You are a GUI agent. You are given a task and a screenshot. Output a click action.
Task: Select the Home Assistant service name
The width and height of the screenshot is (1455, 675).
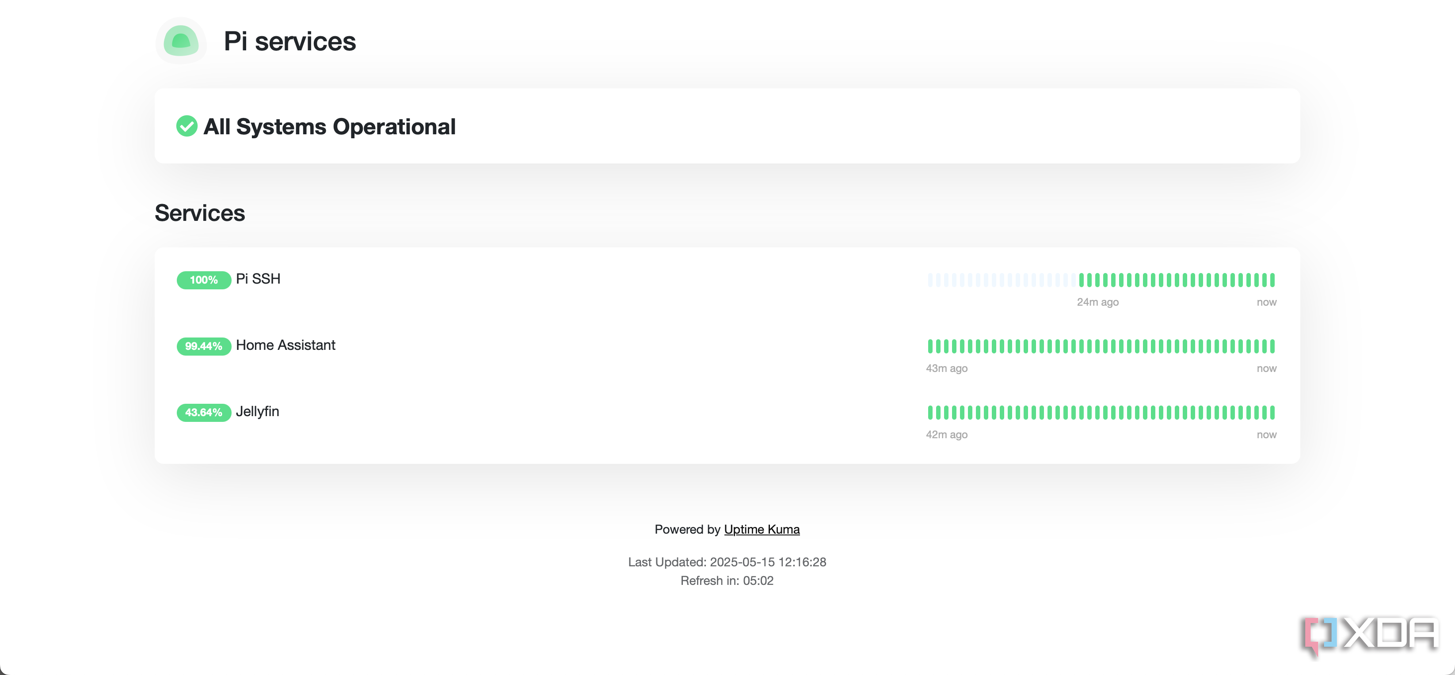click(285, 345)
